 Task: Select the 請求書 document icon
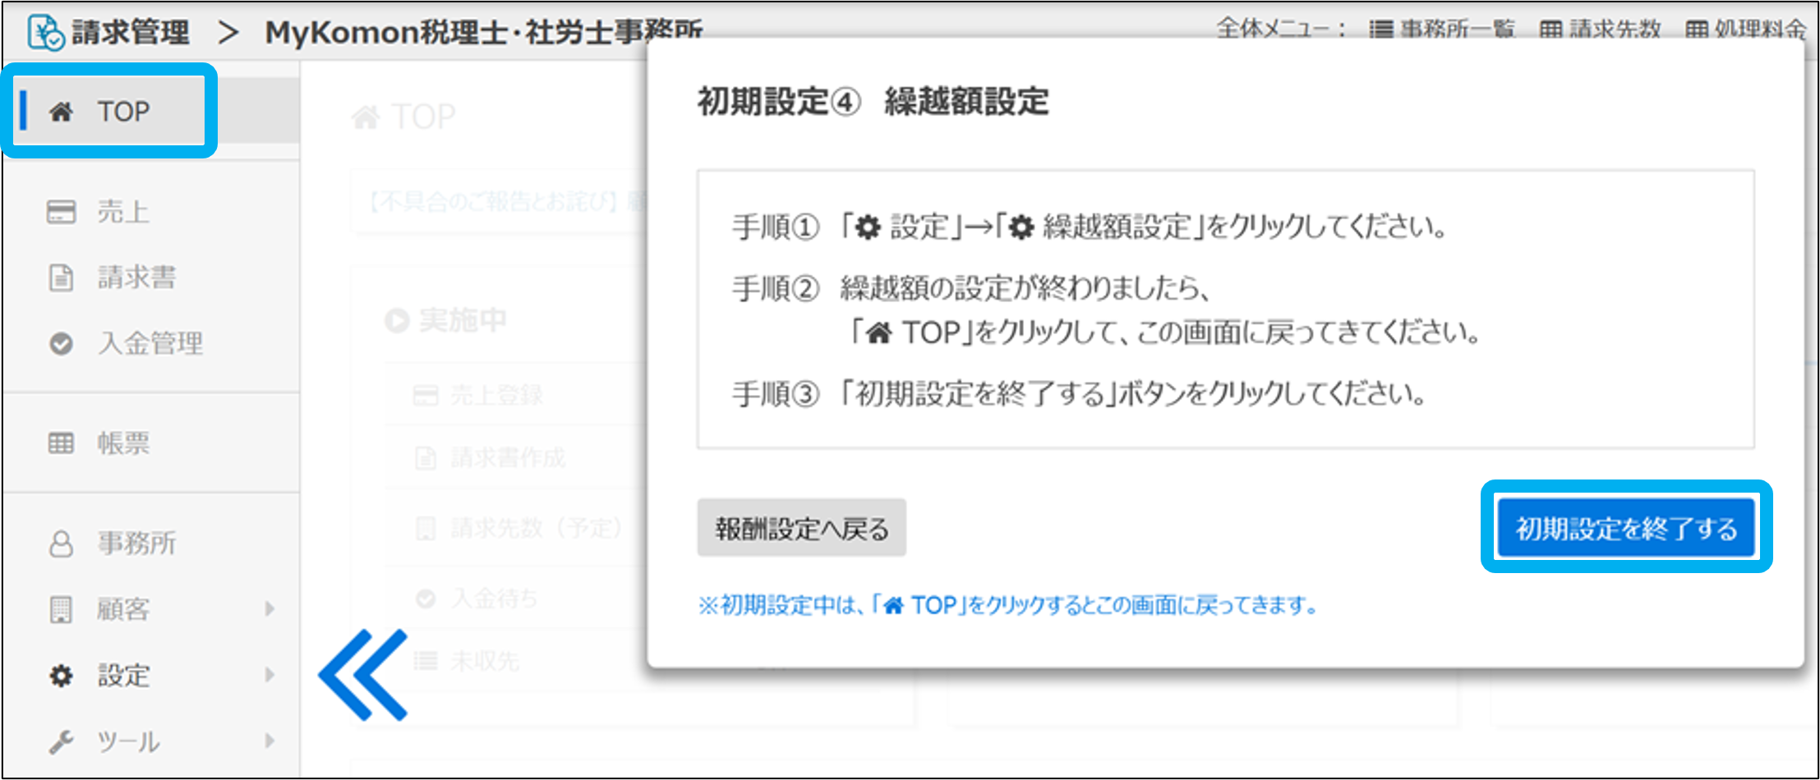tap(62, 278)
